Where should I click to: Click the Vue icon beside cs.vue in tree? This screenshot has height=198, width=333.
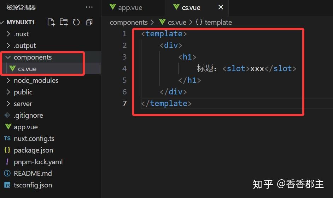(x=12, y=68)
